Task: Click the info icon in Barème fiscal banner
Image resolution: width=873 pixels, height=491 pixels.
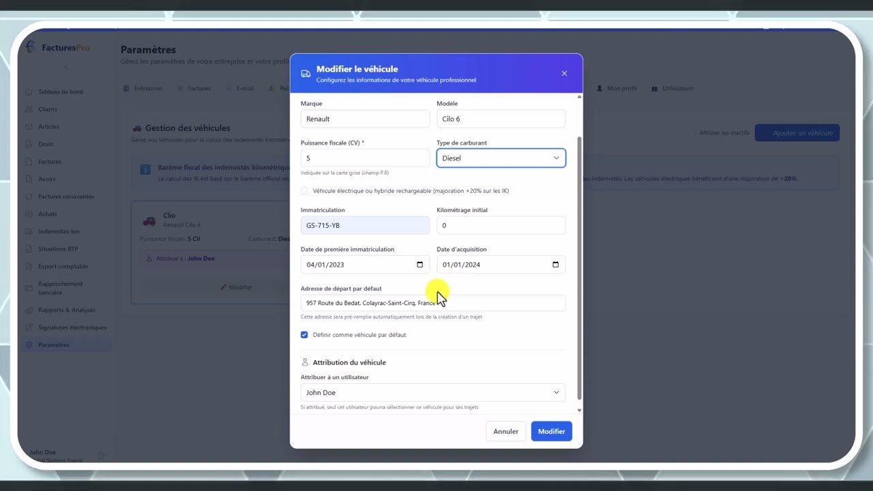Action: pos(145,169)
